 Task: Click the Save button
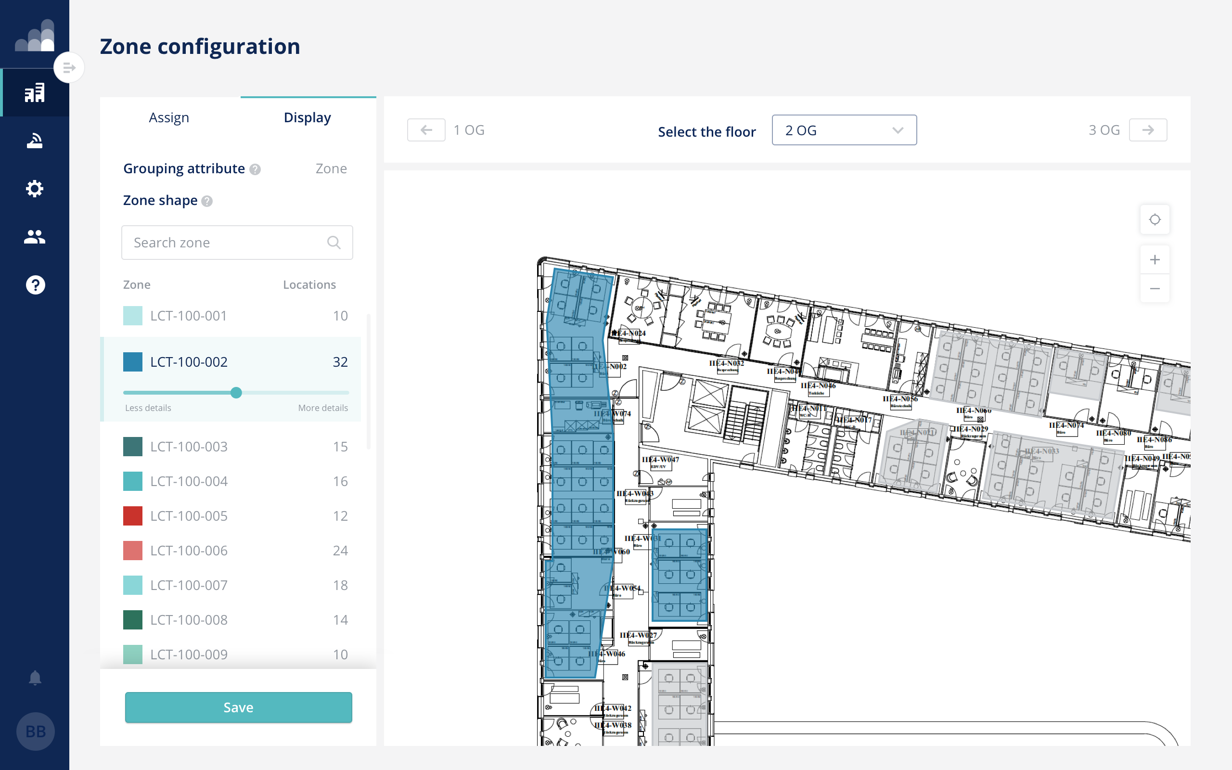click(238, 707)
